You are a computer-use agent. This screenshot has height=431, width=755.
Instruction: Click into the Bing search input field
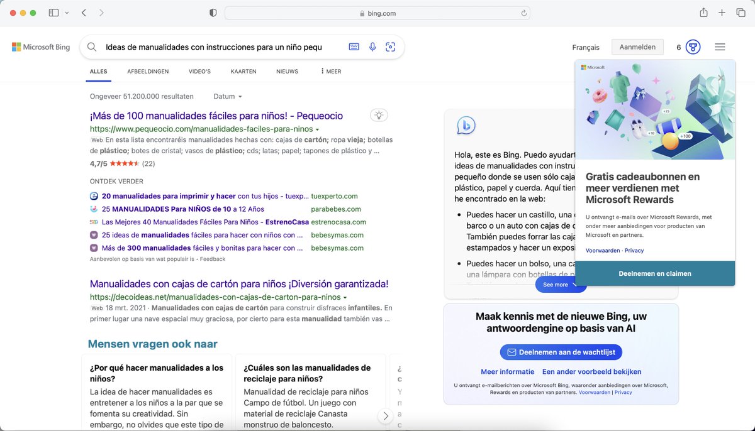[214, 47]
